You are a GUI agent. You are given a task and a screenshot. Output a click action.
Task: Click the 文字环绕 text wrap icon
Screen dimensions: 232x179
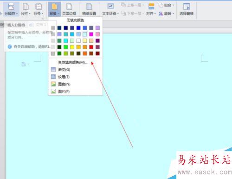[x=110, y=7]
